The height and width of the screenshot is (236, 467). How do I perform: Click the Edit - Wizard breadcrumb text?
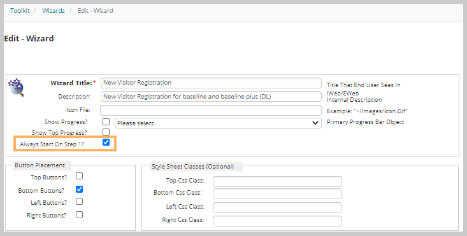coord(96,11)
